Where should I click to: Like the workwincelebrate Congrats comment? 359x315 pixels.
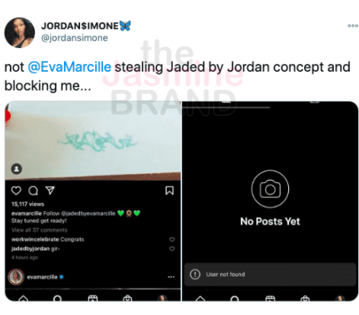point(172,239)
